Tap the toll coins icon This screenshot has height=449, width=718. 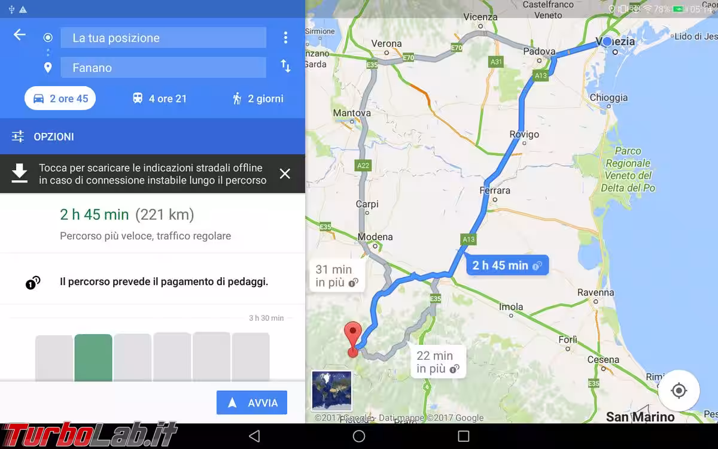coord(33,282)
